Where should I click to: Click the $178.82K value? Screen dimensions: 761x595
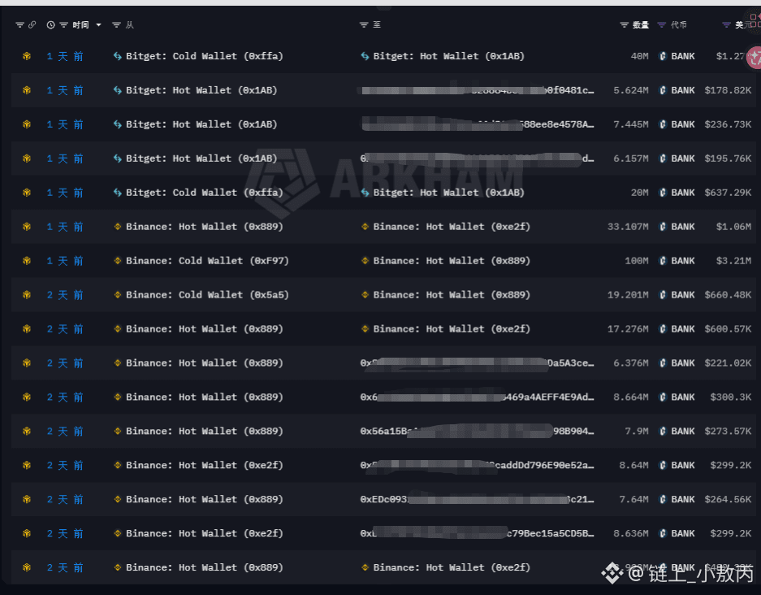[728, 90]
